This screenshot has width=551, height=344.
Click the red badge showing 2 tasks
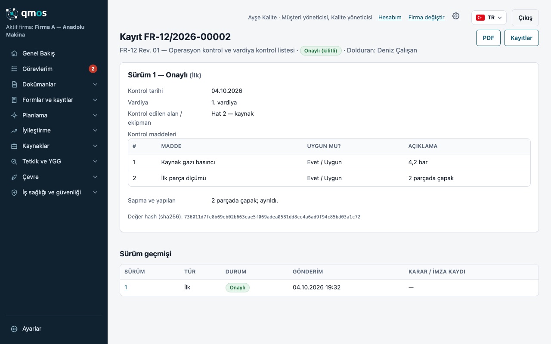pyautogui.click(x=93, y=69)
